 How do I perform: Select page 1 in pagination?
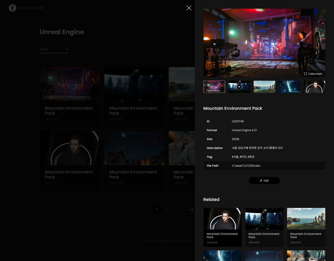tap(156, 210)
